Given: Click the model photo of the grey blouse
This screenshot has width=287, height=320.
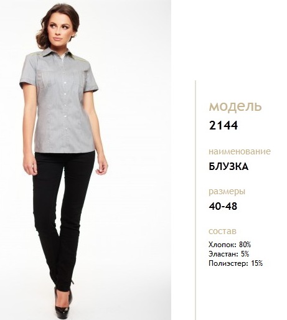Looking at the screenshot, I should [85, 160].
